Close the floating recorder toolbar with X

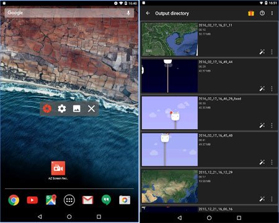click(x=91, y=109)
